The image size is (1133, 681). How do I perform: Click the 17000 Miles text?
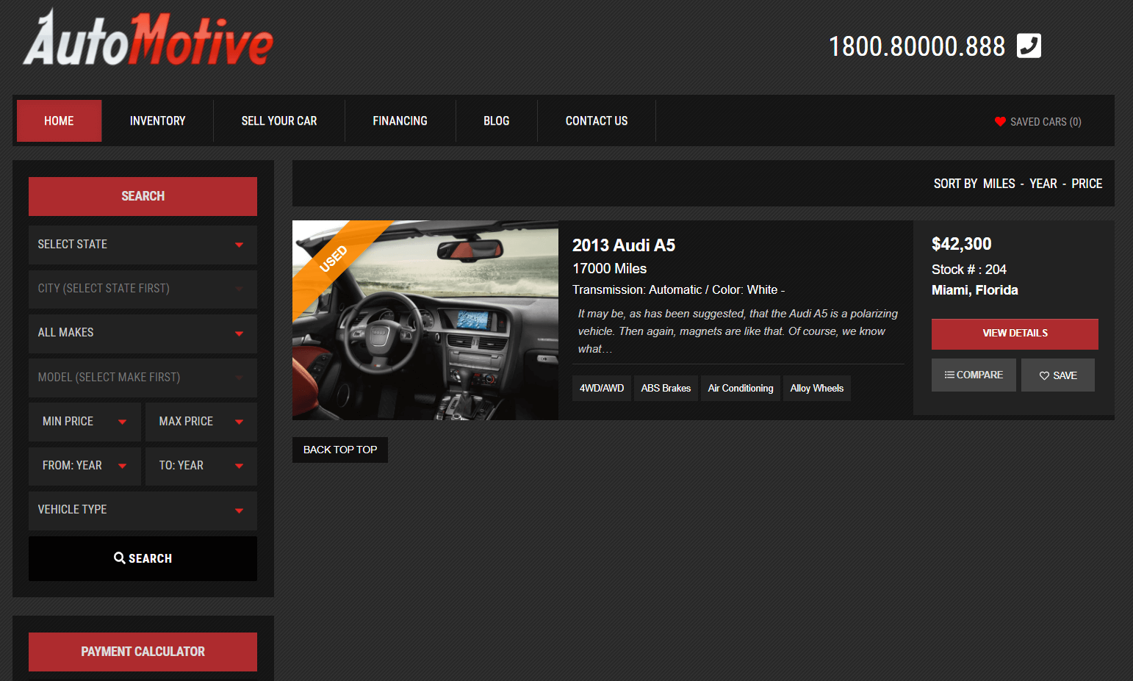[x=610, y=269]
